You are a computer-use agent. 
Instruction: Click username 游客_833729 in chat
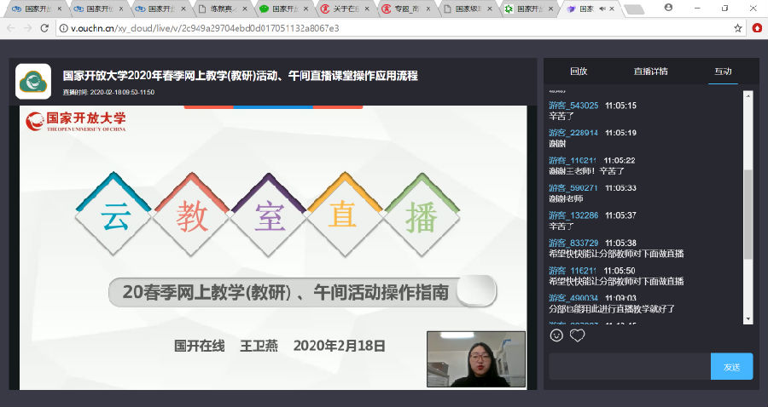click(573, 243)
